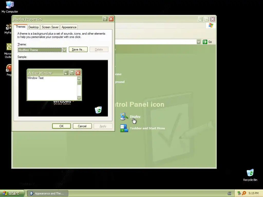263x197 pixels.
Task: Click the Start button
Action: click(x=12, y=193)
